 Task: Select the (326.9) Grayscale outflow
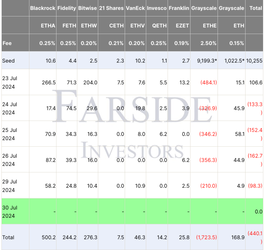(x=208, y=108)
